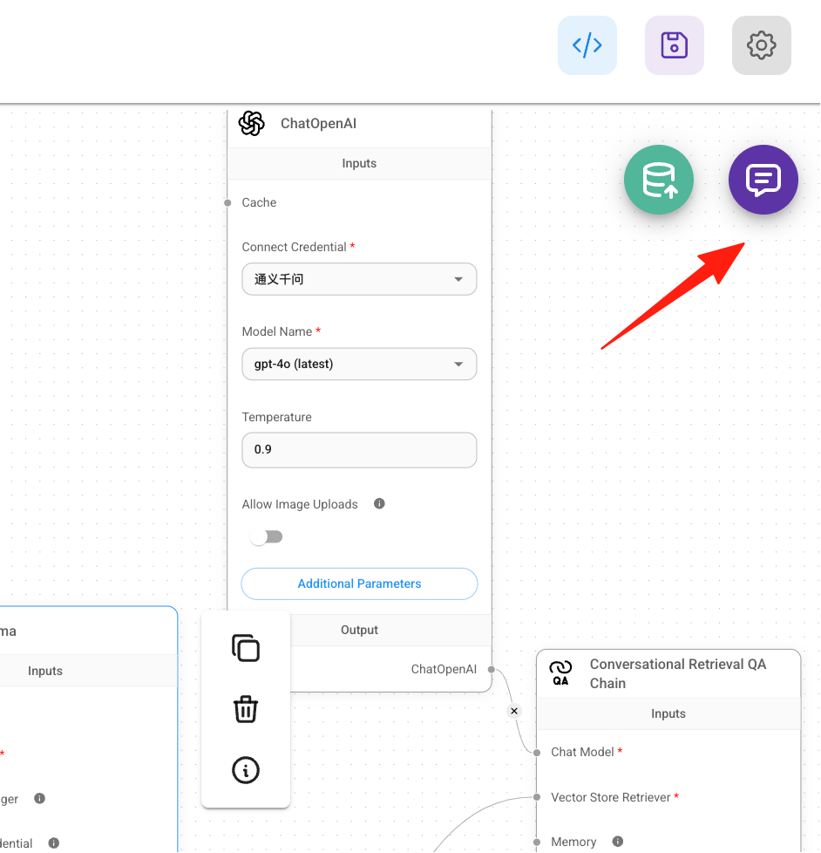Toggle the Allow Image Uploads switch
The image size is (821, 853).
click(x=266, y=537)
